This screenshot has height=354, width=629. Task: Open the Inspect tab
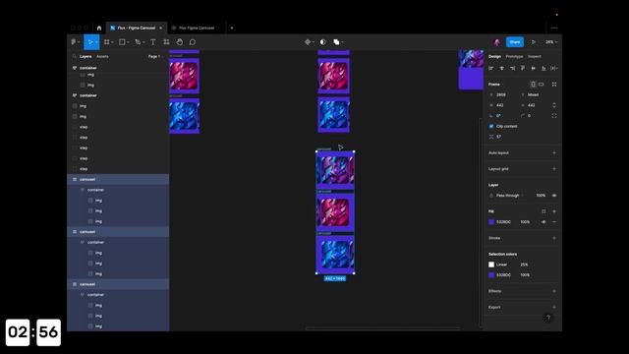click(535, 57)
